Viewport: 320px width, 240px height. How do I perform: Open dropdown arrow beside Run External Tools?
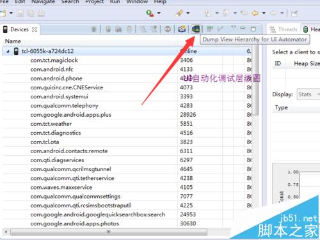pos(159,13)
